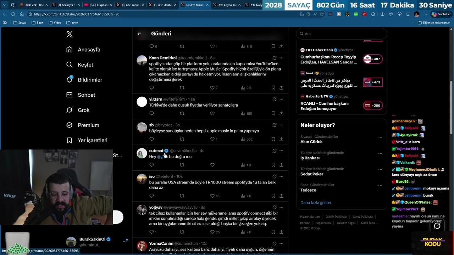Click the Ara search field
The height and width of the screenshot is (255, 454).
pyautogui.click(x=342, y=34)
